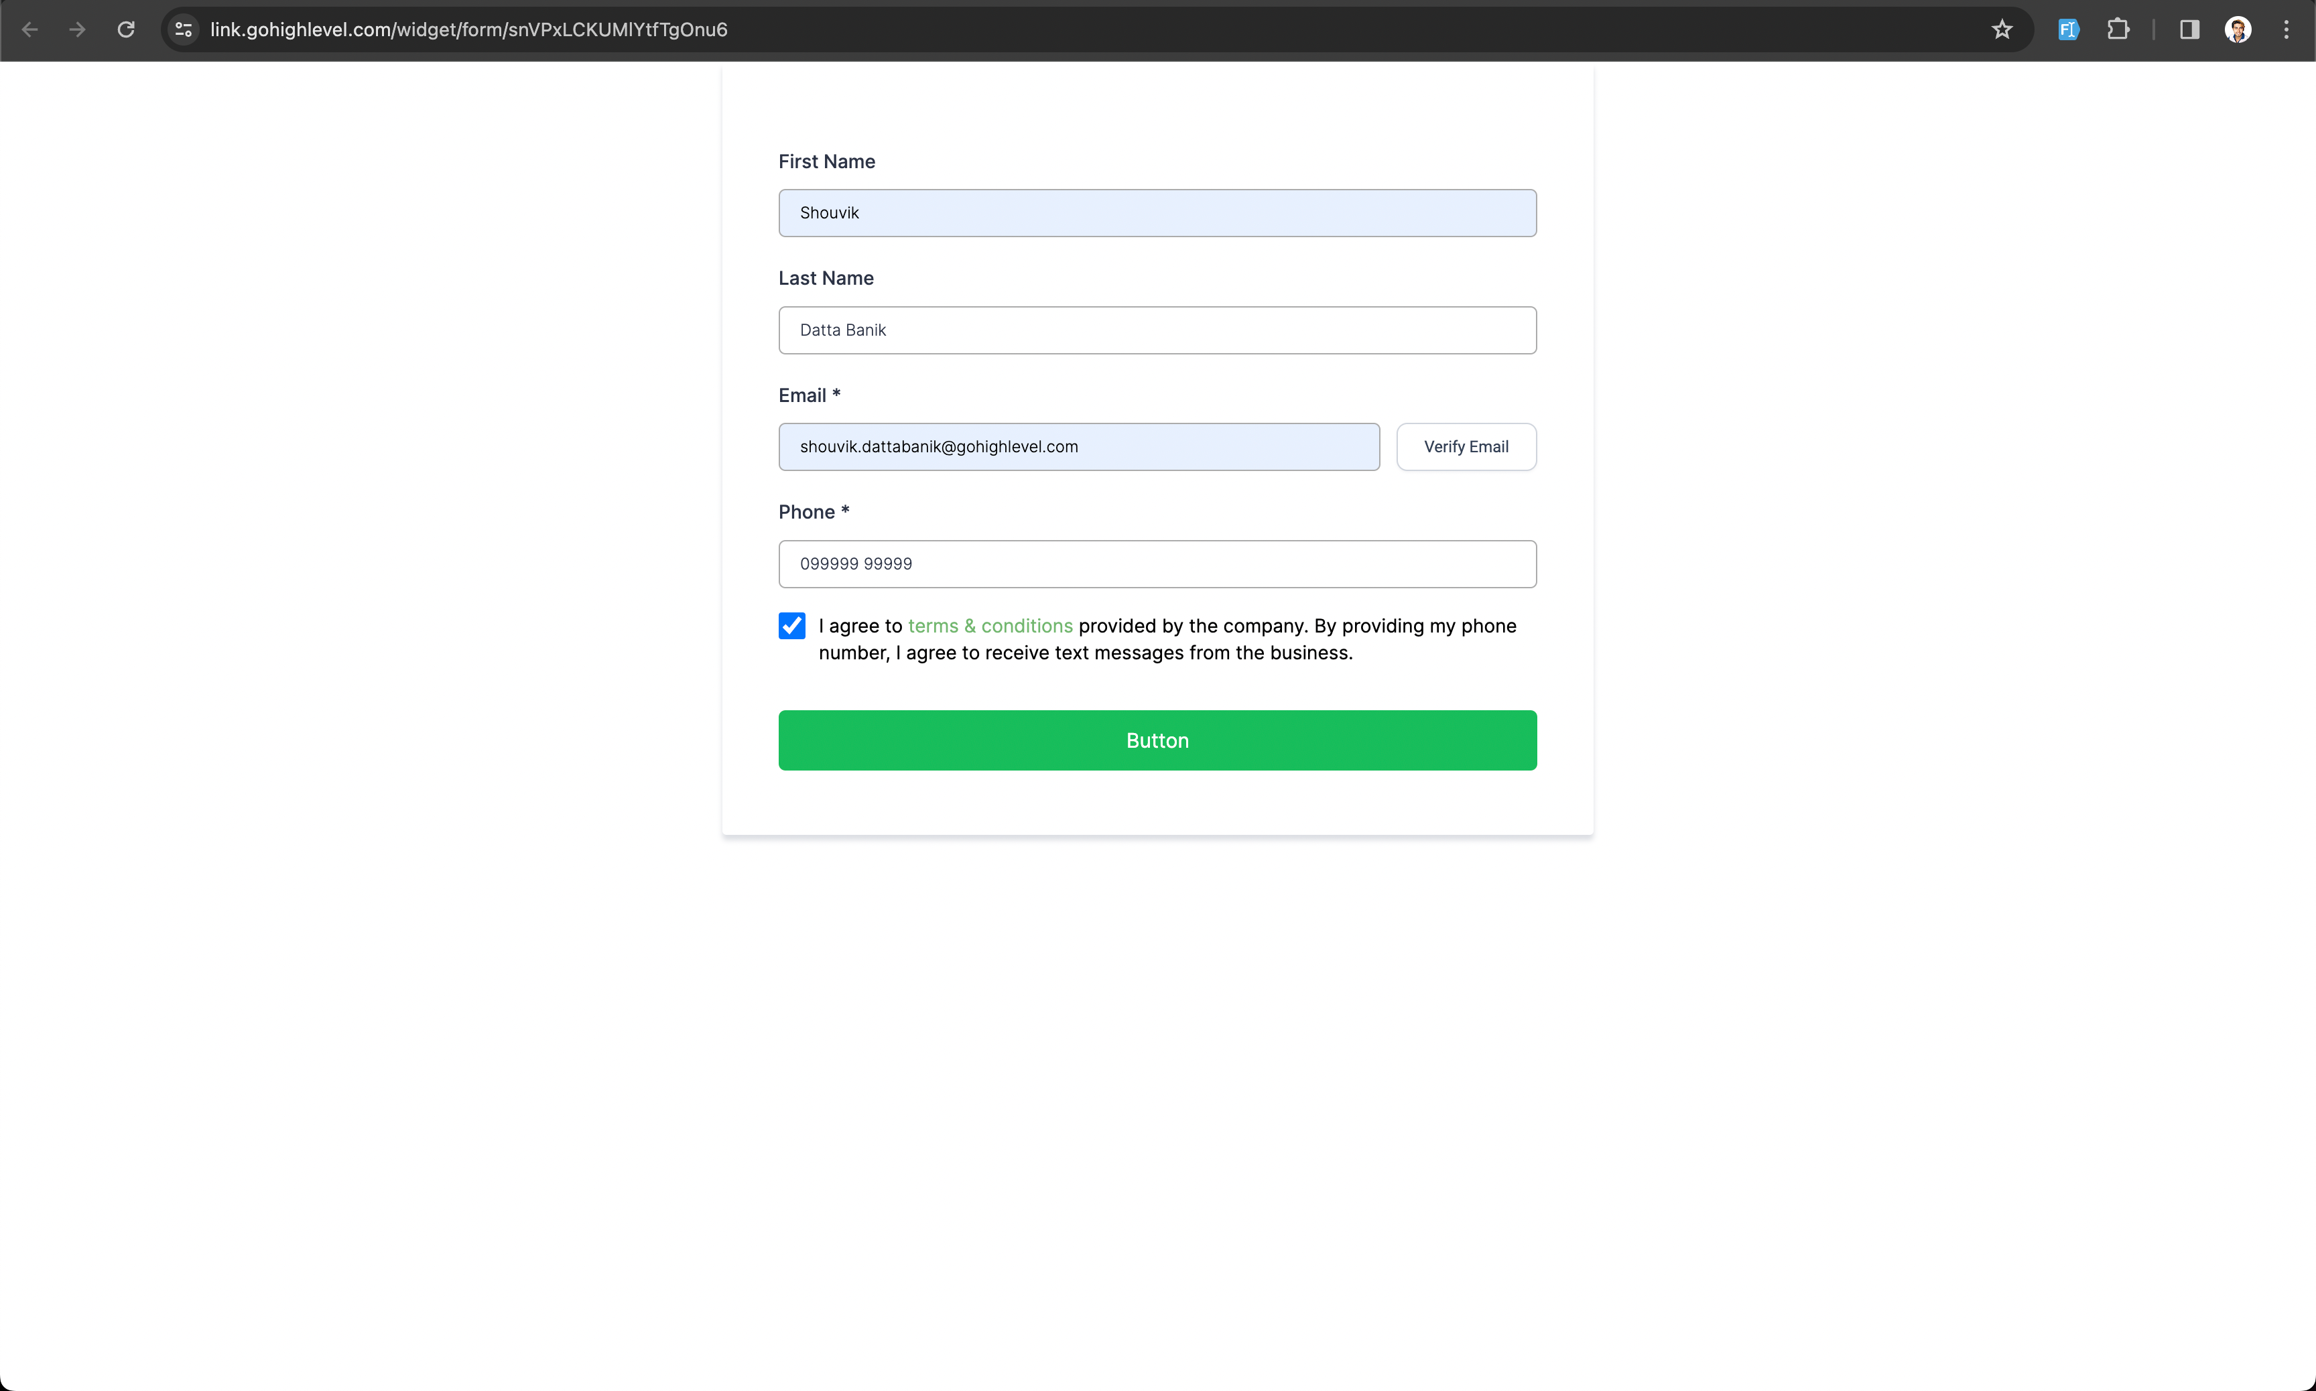The image size is (2316, 1391).
Task: Select the Phone number field
Action: pos(1157,564)
